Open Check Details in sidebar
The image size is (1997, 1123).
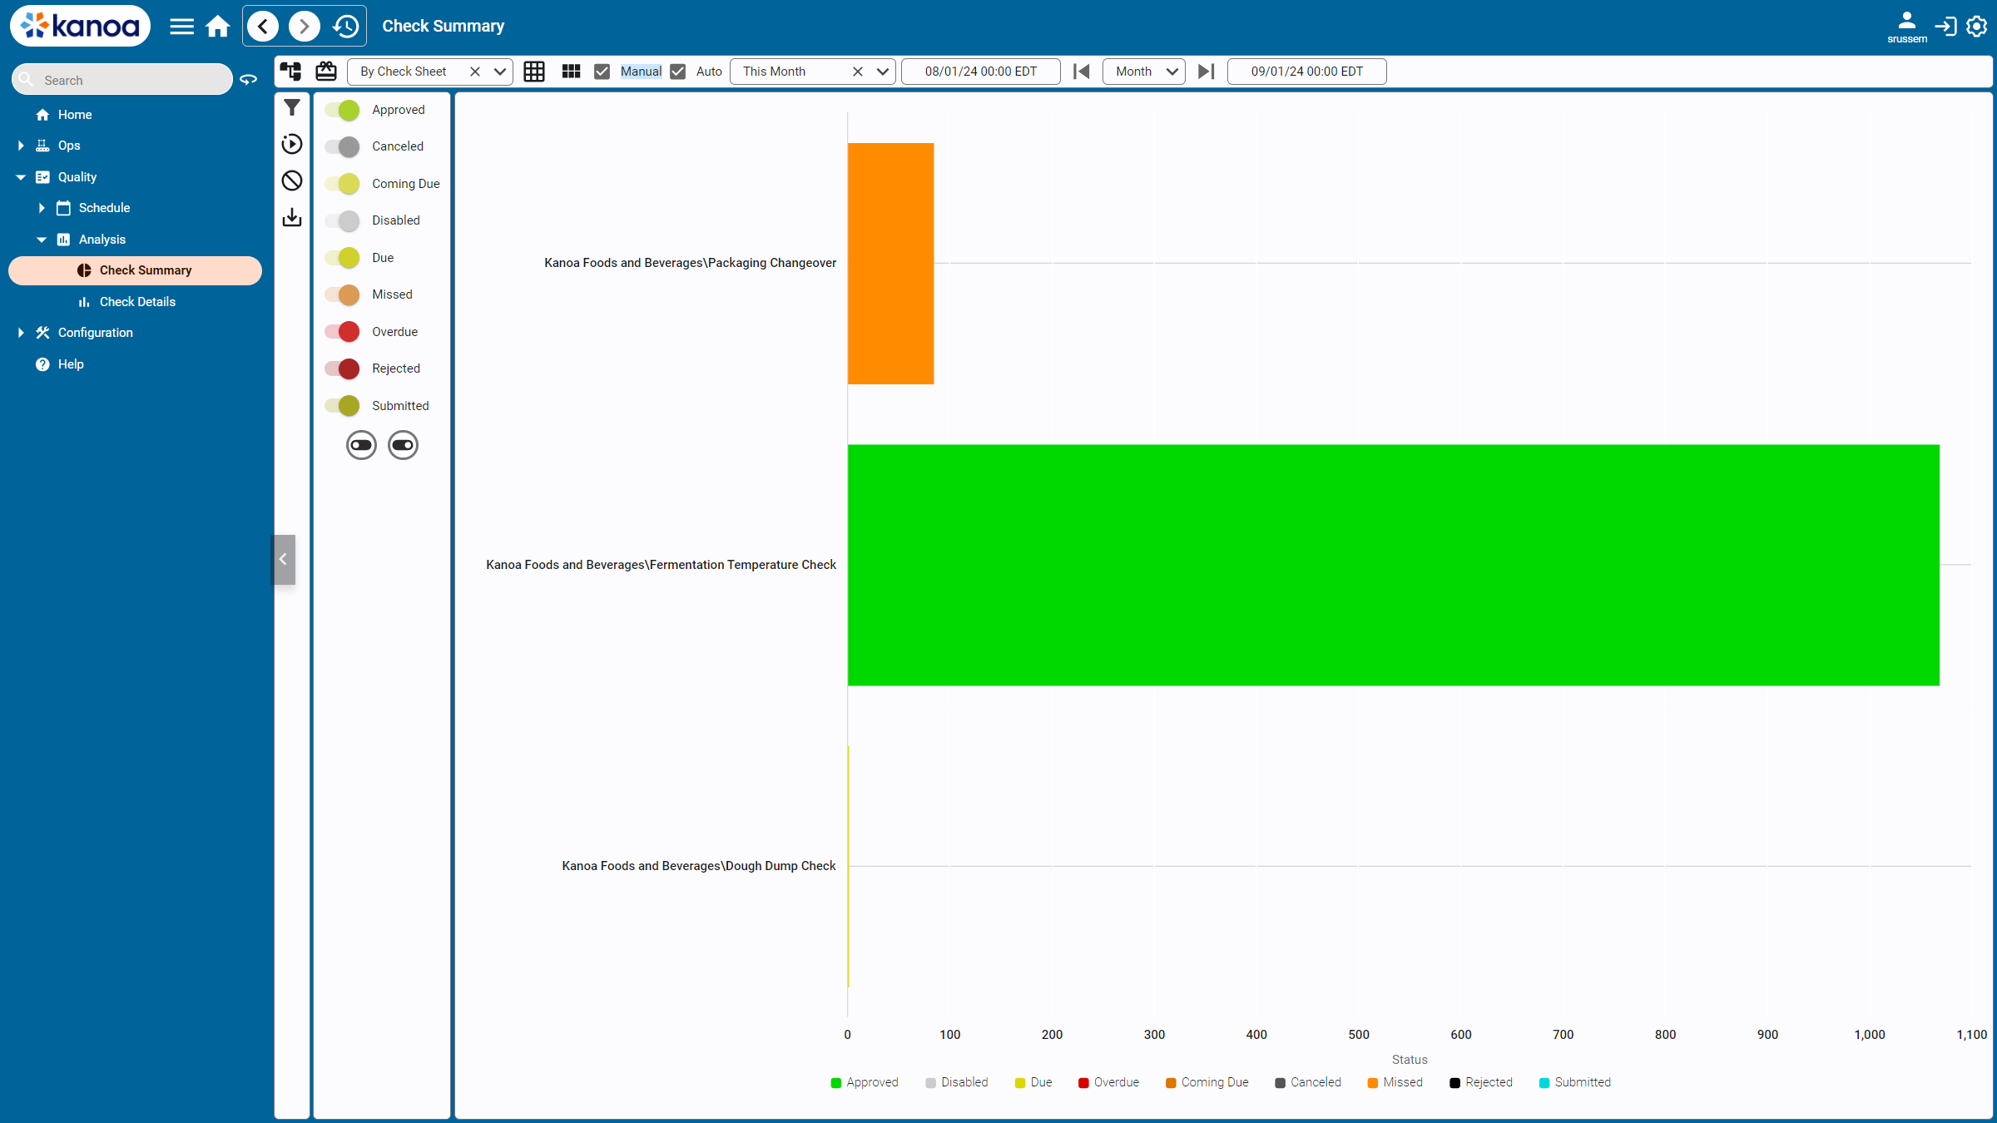[137, 302]
